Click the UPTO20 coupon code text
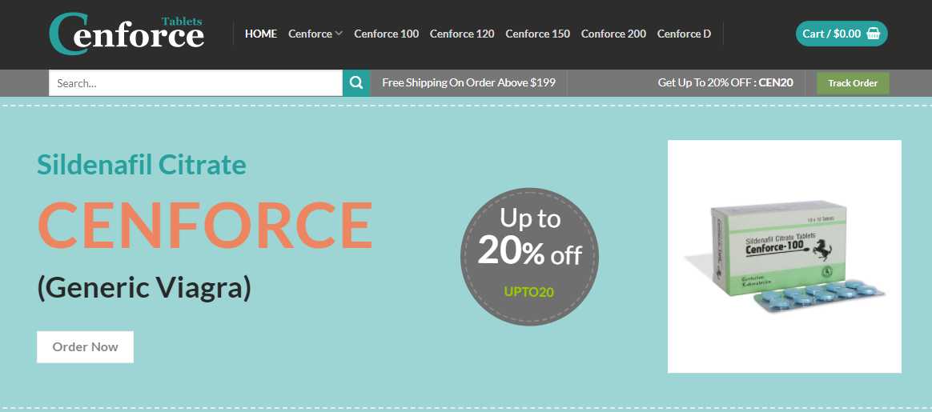 click(x=529, y=292)
